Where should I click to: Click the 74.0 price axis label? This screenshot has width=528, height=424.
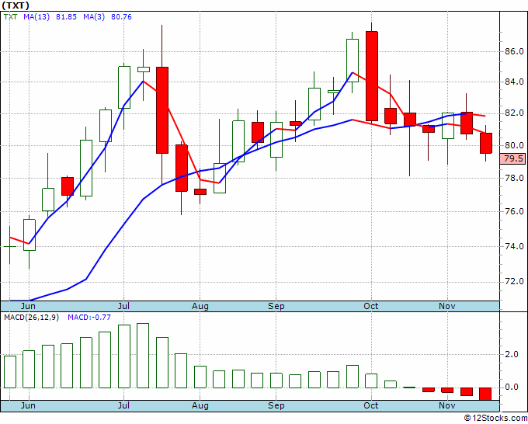point(514,246)
